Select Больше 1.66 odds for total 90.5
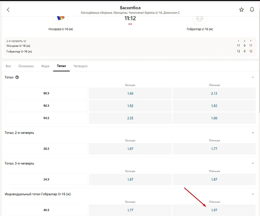The width and height of the screenshot is (260, 216). 130,94
